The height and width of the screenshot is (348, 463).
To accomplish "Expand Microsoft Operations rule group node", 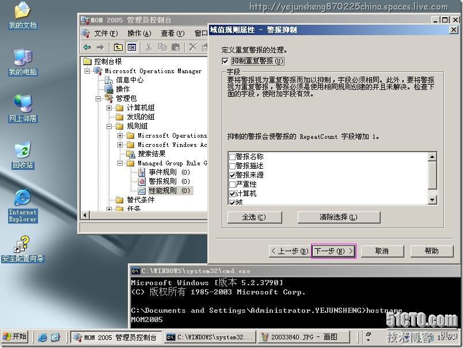I will point(120,135).
